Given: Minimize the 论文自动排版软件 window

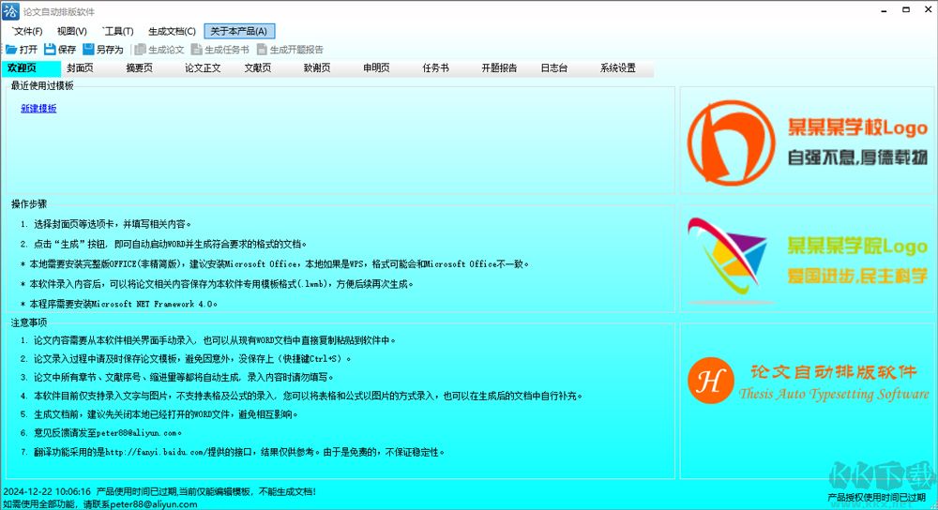Looking at the screenshot, I should [x=884, y=10].
